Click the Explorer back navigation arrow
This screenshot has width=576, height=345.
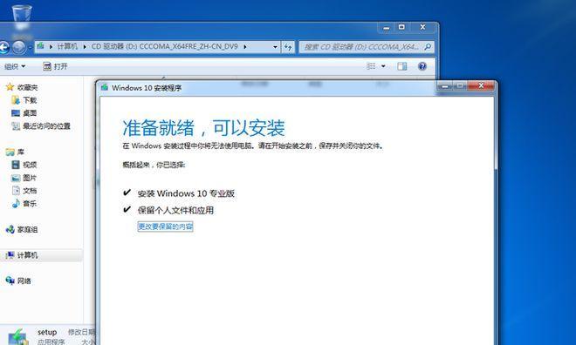(x=3, y=47)
